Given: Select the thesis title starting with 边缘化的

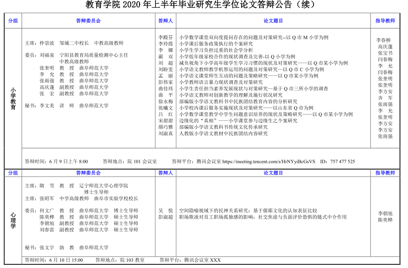Looking at the screenshot, I should tap(238, 121).
